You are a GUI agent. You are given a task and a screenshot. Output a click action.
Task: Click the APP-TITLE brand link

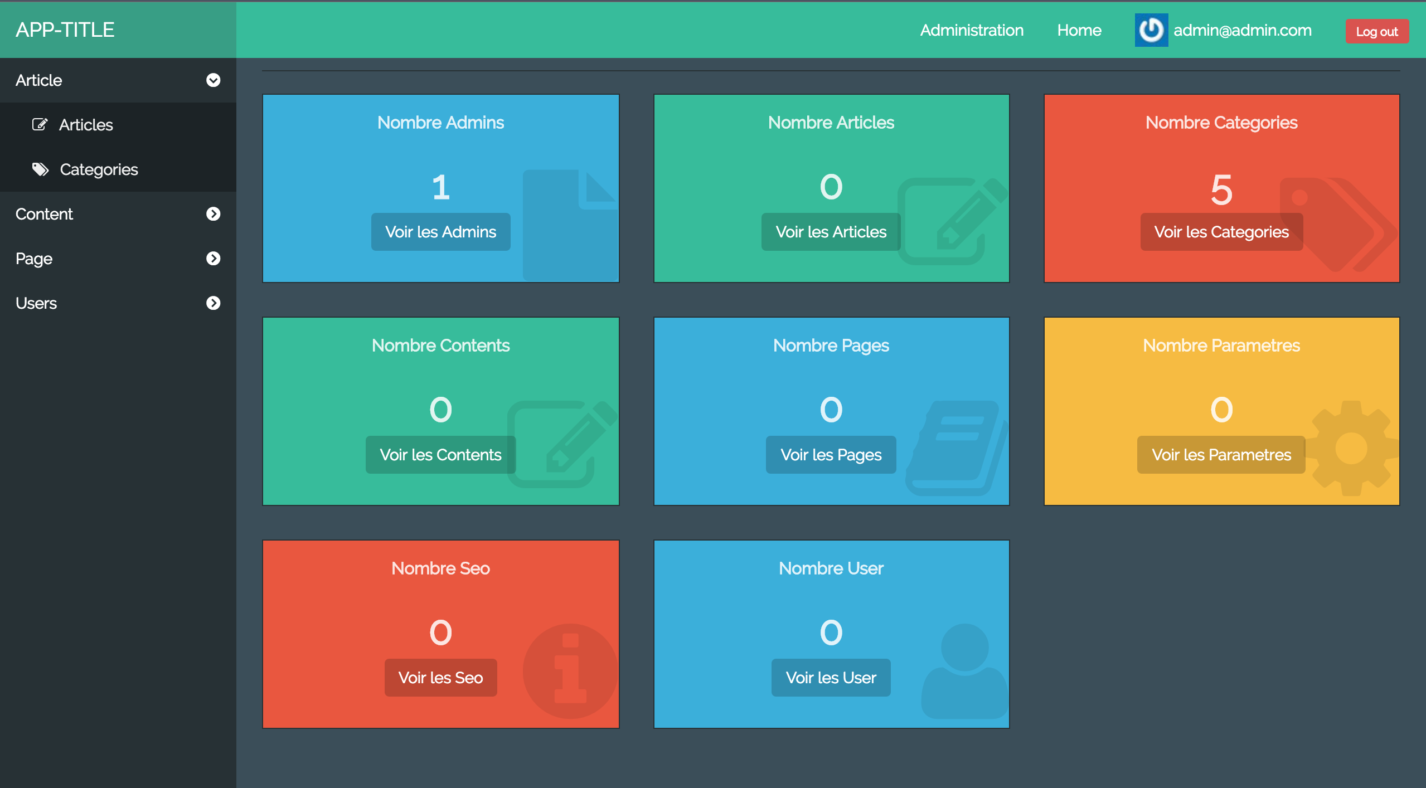65,30
